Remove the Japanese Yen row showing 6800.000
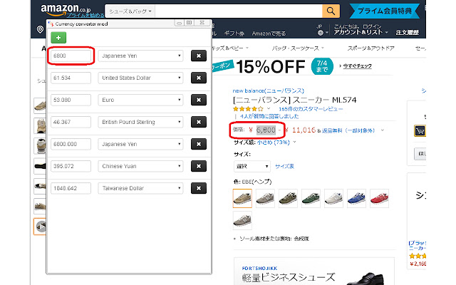This screenshot has width=456, height=285. [199, 144]
